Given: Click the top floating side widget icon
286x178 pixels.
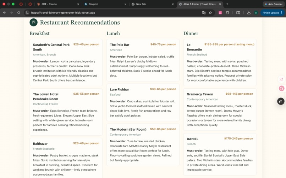Looking at the screenshot, I should (281, 79).
